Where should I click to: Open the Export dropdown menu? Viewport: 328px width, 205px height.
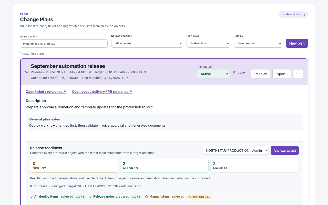click(282, 74)
